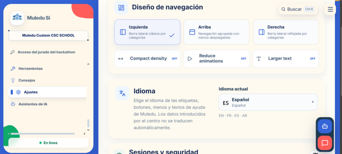Click the Idioma heading
The image size is (342, 154).
click(144, 91)
